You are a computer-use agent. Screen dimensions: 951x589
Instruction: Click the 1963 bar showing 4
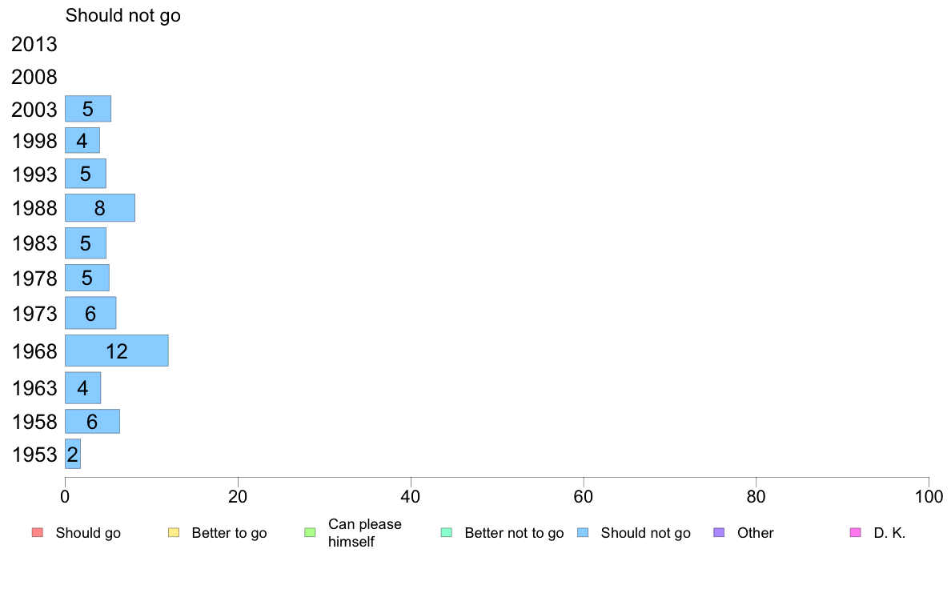pyautogui.click(x=83, y=388)
